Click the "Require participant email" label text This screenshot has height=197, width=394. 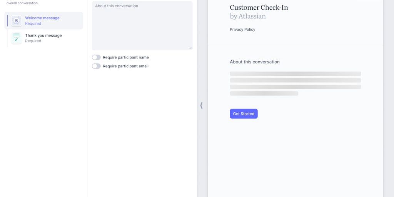pos(125,66)
